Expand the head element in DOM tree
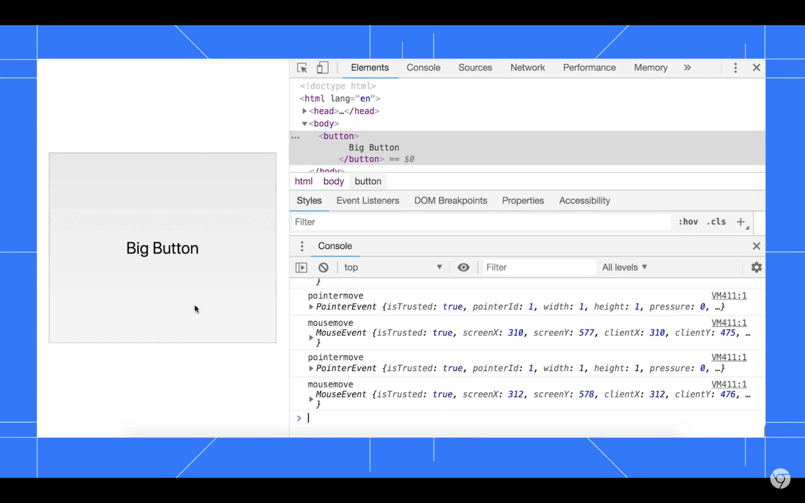The image size is (805, 503). pyautogui.click(x=304, y=111)
